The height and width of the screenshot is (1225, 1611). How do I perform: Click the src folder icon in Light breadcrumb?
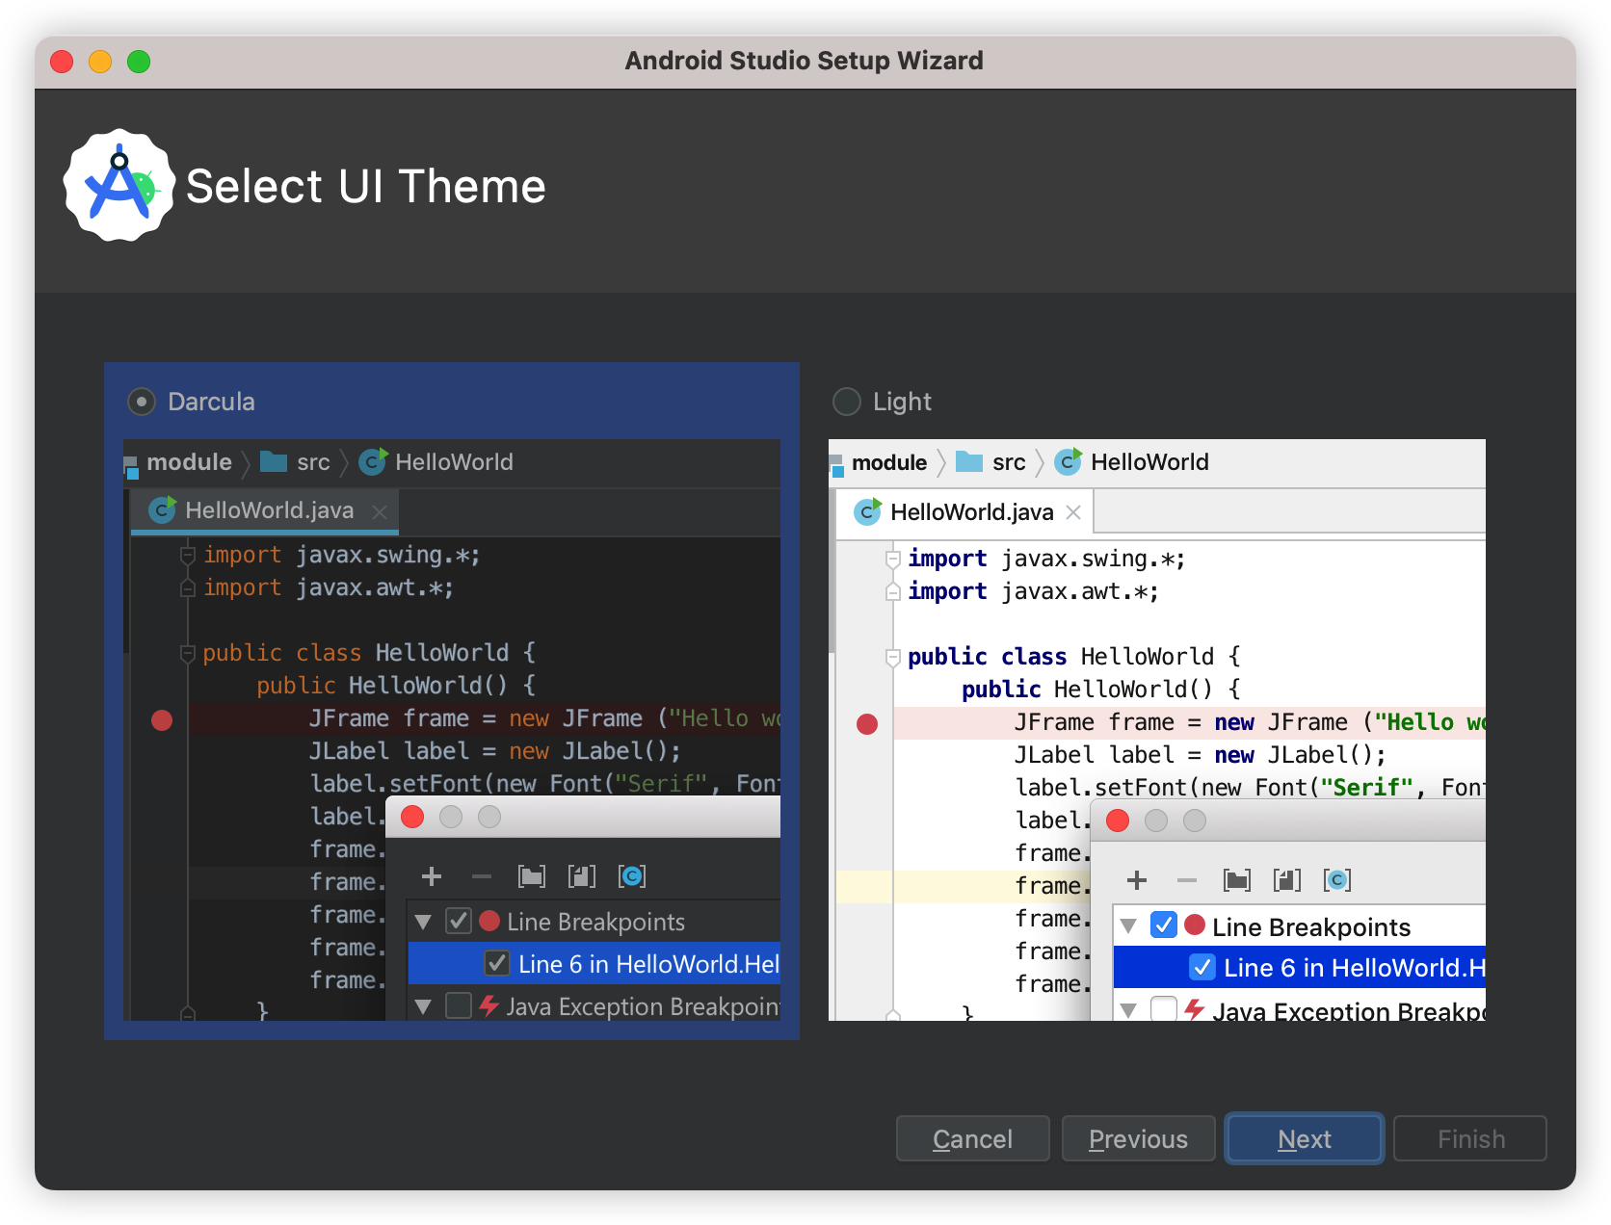point(969,462)
